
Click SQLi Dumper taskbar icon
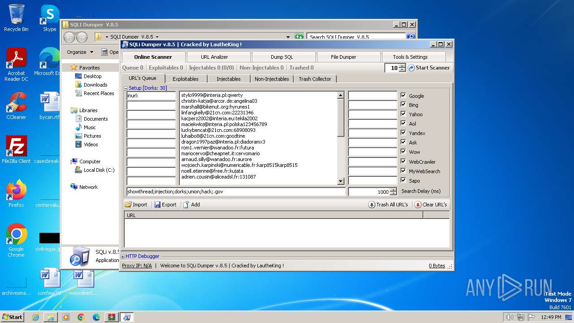[127, 317]
